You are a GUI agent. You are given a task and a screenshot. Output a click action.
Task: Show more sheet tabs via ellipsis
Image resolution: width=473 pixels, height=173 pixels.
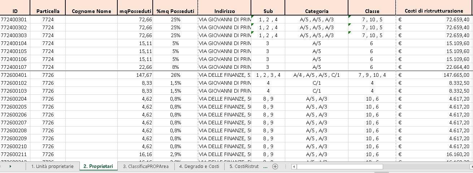(265, 167)
